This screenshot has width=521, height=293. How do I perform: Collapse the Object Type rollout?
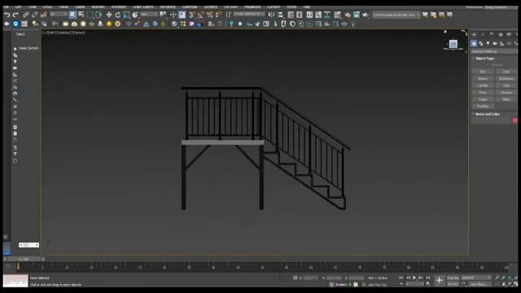coord(485,58)
